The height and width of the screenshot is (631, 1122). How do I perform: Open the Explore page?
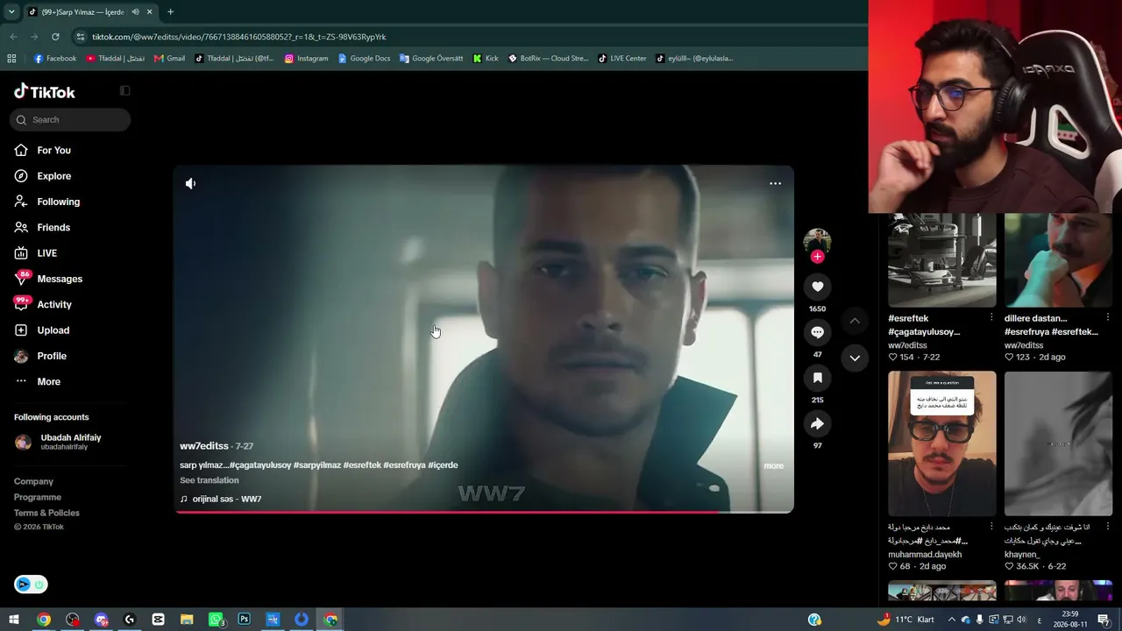53,176
